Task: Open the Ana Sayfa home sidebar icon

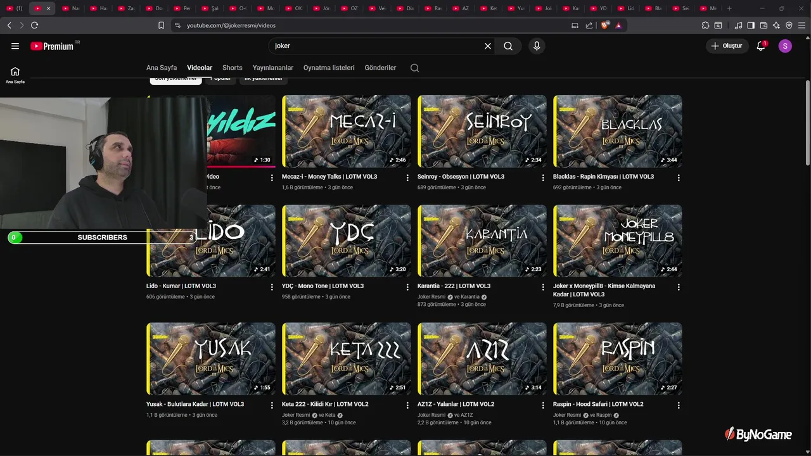Action: [15, 75]
